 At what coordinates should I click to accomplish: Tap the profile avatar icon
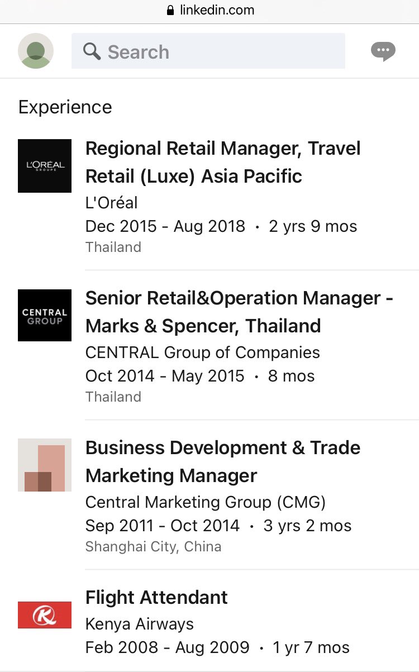coord(36,51)
